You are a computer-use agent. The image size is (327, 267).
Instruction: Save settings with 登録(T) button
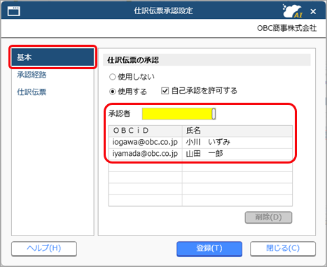tap(209, 248)
